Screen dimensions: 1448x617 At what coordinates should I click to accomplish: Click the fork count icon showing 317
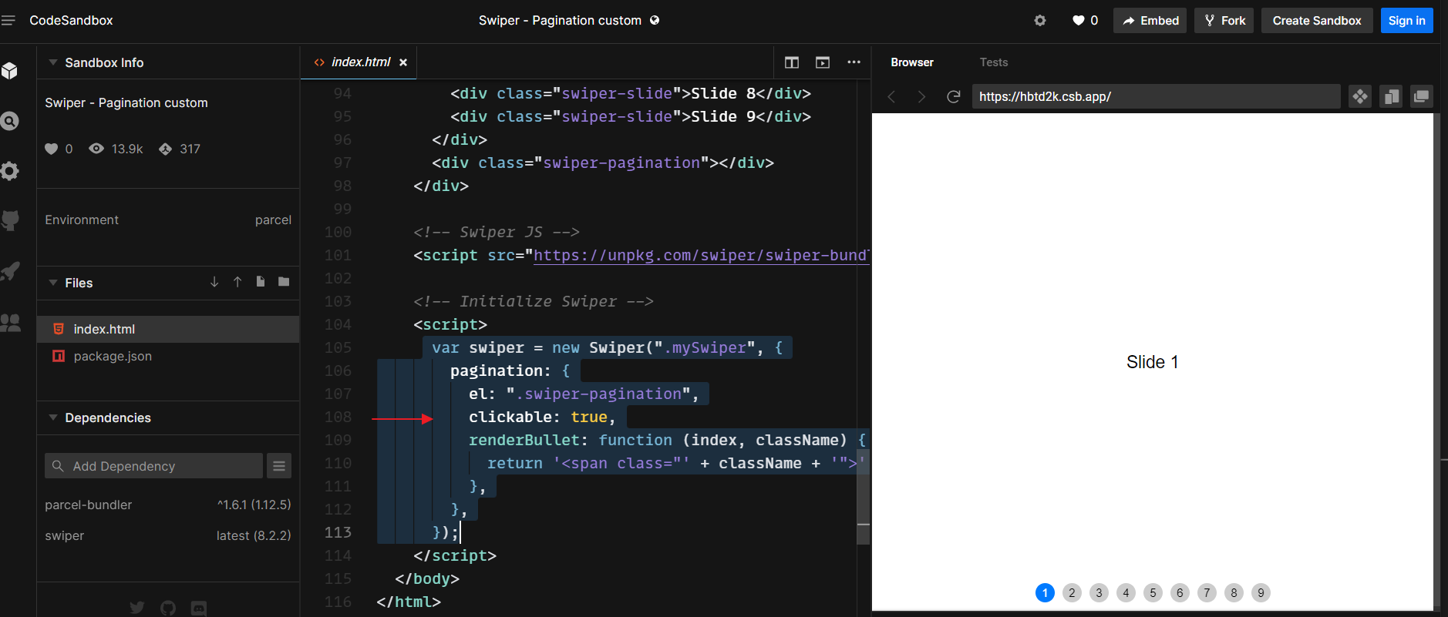pyautogui.click(x=165, y=149)
